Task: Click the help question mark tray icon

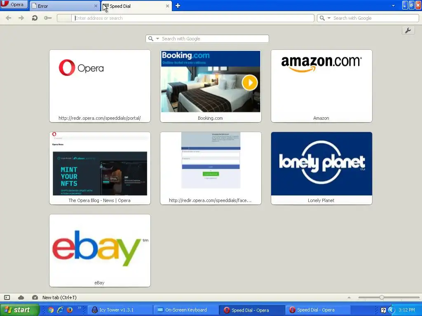Action: point(384,310)
